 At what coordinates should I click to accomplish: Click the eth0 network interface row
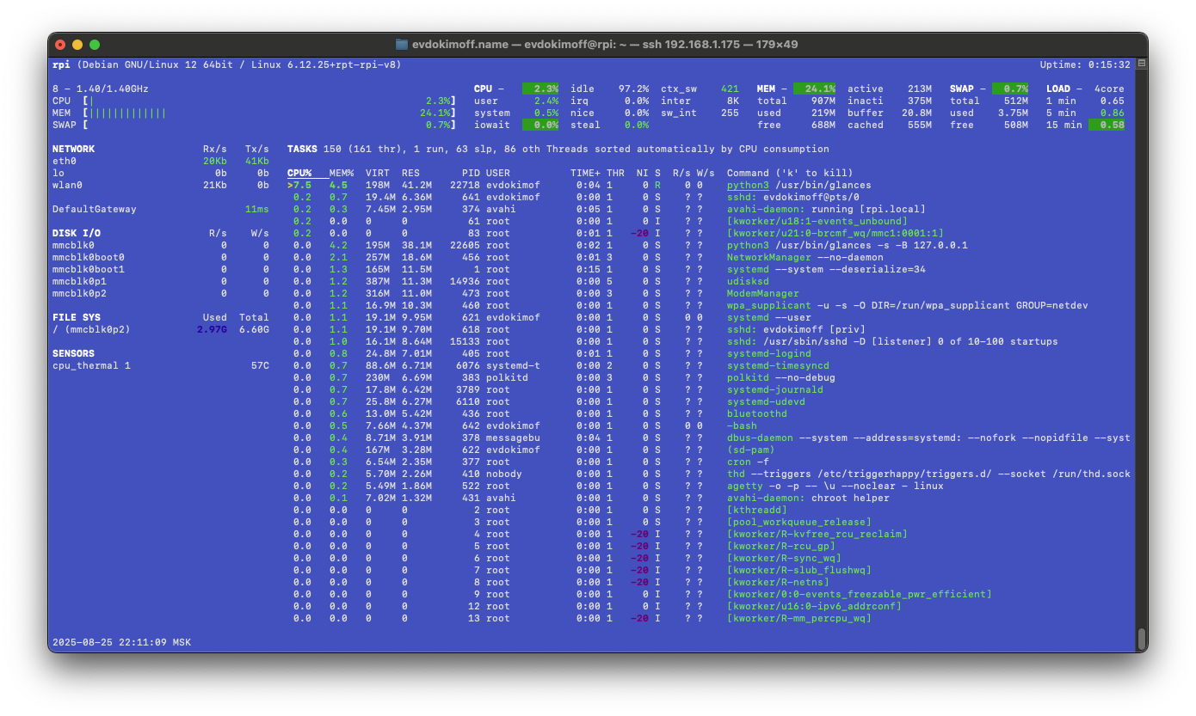pyautogui.click(x=65, y=161)
